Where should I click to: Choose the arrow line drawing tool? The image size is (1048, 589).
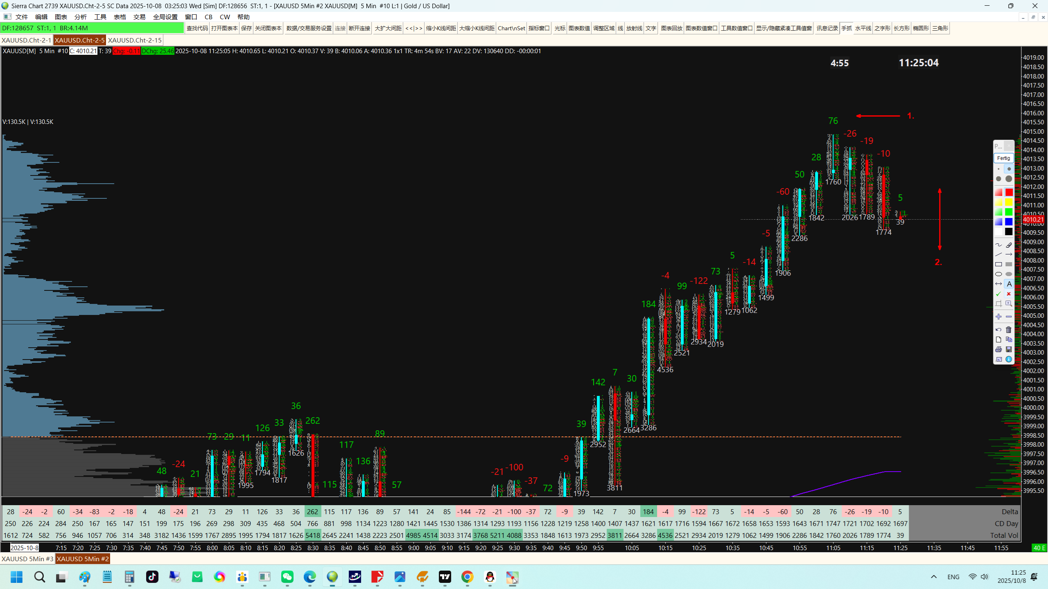pos(1009,254)
